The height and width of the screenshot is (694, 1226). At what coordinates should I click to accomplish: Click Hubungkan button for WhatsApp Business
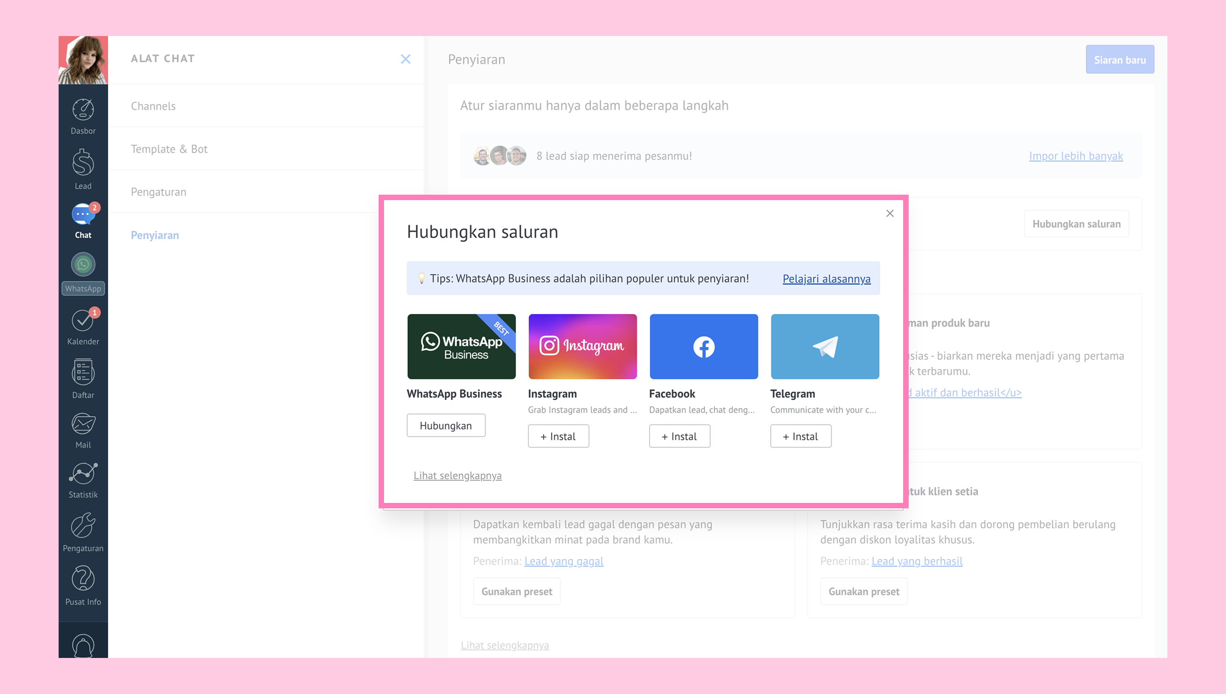click(446, 425)
